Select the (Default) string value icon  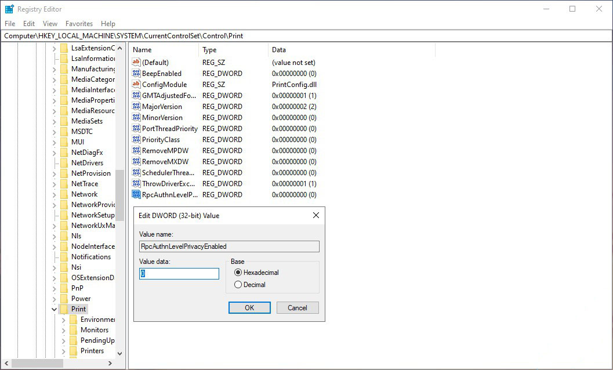pyautogui.click(x=136, y=63)
